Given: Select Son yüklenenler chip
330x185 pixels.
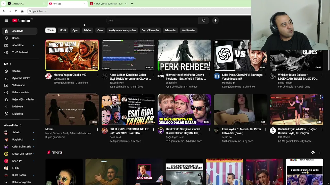Looking at the screenshot, I should pos(150,30).
